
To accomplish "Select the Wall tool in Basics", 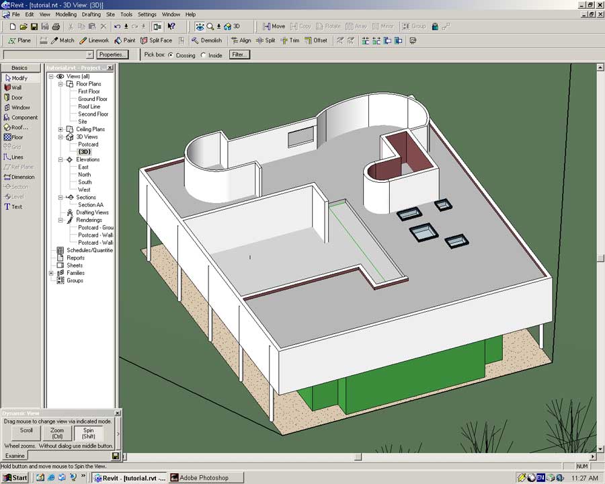I will click(x=16, y=87).
